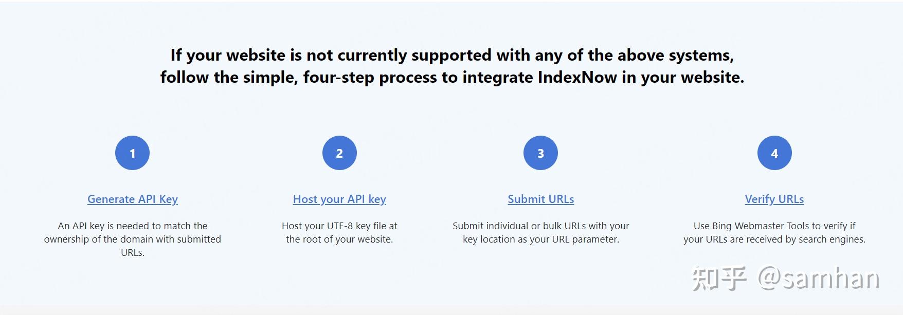Click 'Host your UTF-8 key file at' text
This screenshot has width=903, height=315.
click(339, 226)
